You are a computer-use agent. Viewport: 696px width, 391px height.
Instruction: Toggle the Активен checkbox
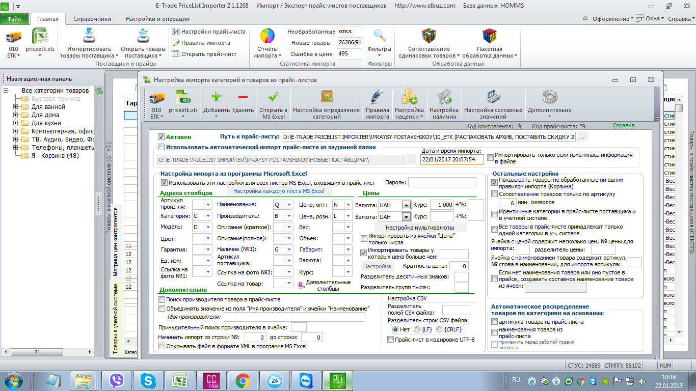(162, 137)
